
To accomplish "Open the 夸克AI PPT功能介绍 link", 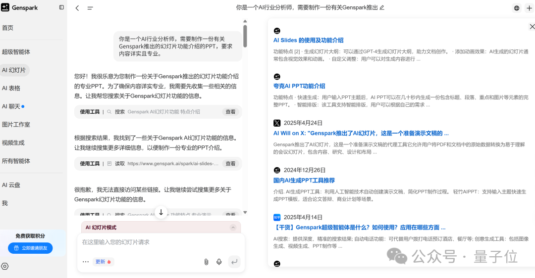I will point(299,86).
